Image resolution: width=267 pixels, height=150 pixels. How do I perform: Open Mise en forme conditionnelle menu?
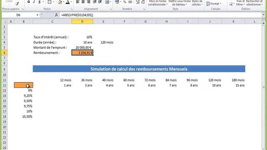click(158, 3)
